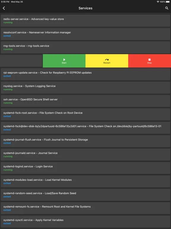
Task: Open the rpi-eeprom-update.service row
Action: [85, 74]
